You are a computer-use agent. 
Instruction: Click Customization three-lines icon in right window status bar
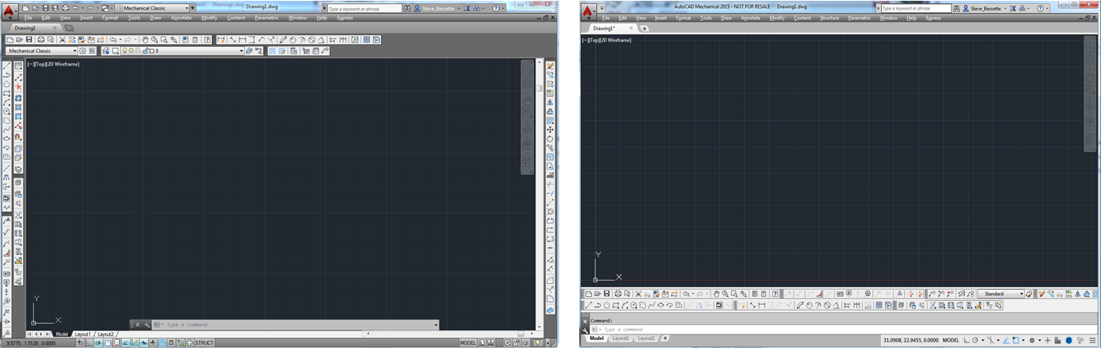click(1092, 340)
